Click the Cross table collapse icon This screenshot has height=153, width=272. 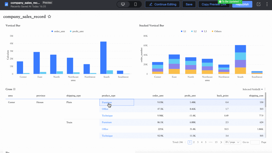point(14,89)
